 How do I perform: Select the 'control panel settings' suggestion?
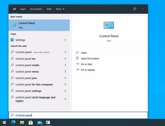pyautogui.click(x=39, y=91)
